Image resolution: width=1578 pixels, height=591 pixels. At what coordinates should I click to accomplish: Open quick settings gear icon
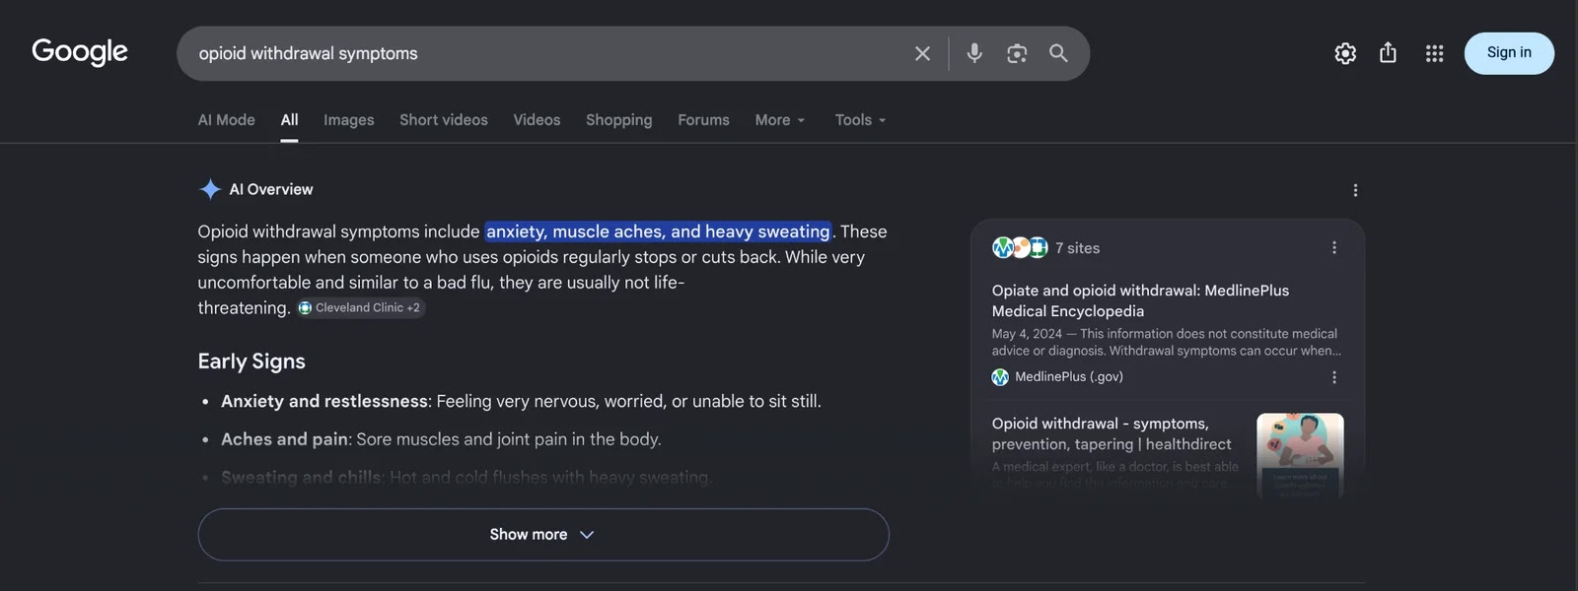tap(1345, 53)
